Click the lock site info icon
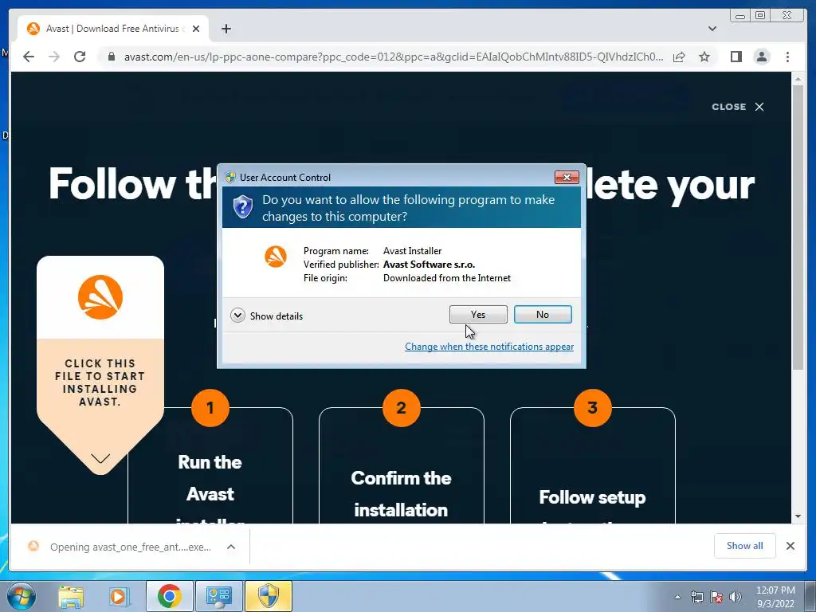Viewport: 816px width, 612px height. pyautogui.click(x=111, y=57)
